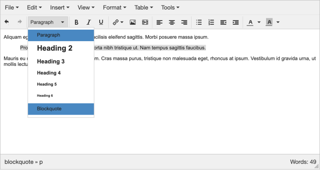Image resolution: width=320 pixels, height=170 pixels.
Task: Click the Undo arrow icon
Action: (x=7, y=22)
